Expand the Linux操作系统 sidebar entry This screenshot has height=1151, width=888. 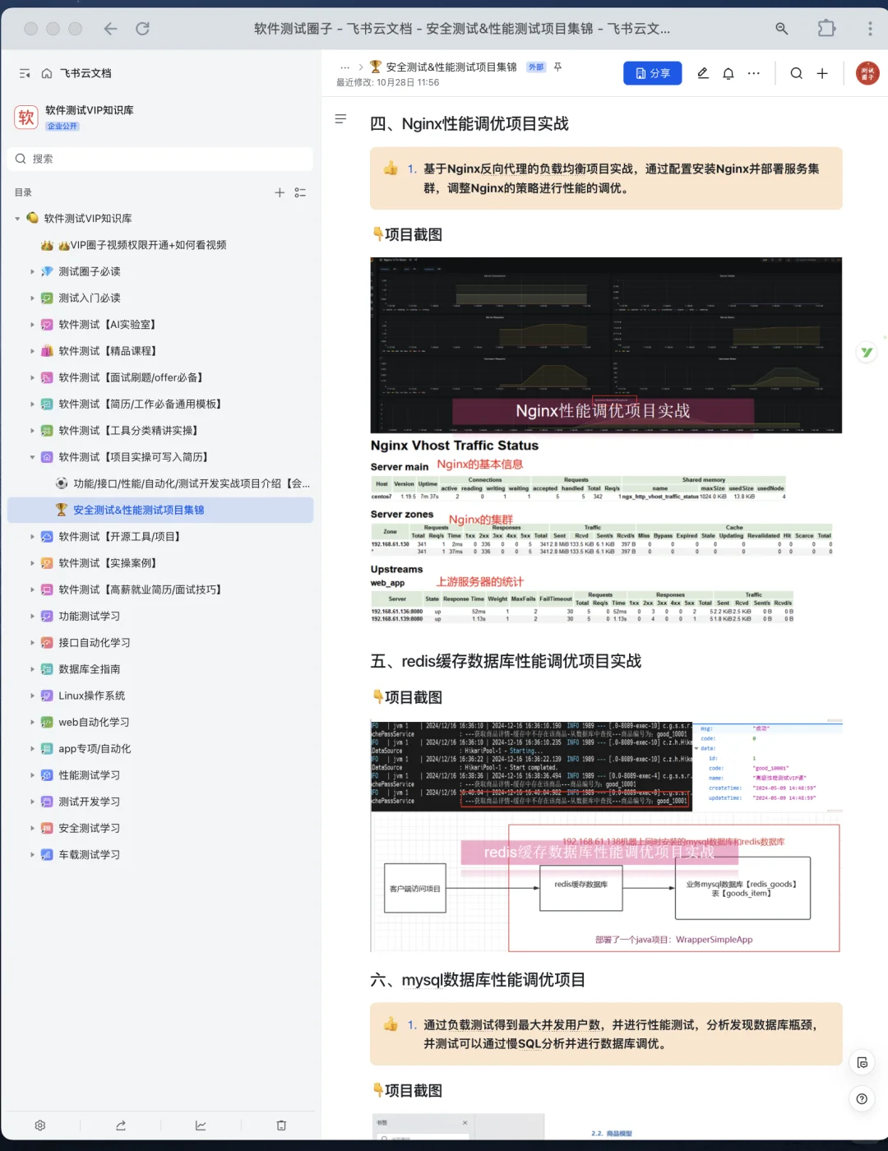tap(32, 696)
